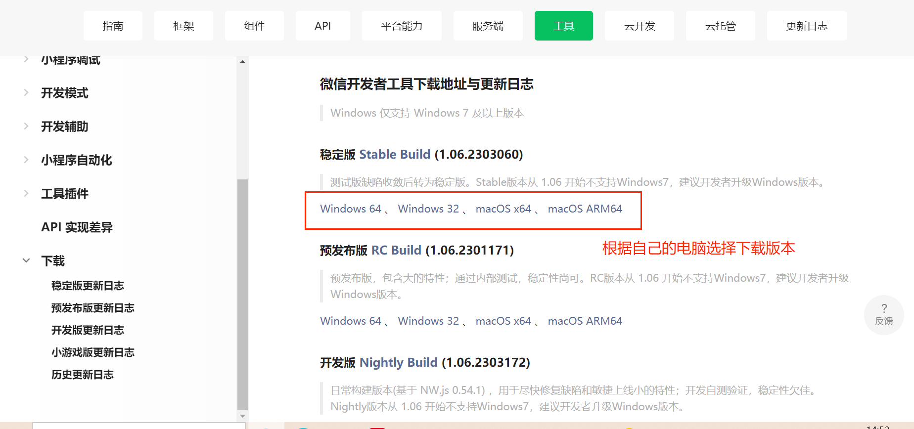Click the RC Build heading link

[396, 250]
